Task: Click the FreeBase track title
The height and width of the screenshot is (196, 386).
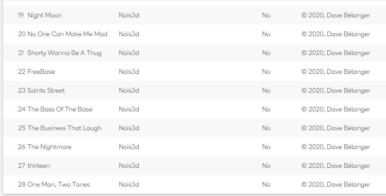Action: pyautogui.click(x=41, y=71)
